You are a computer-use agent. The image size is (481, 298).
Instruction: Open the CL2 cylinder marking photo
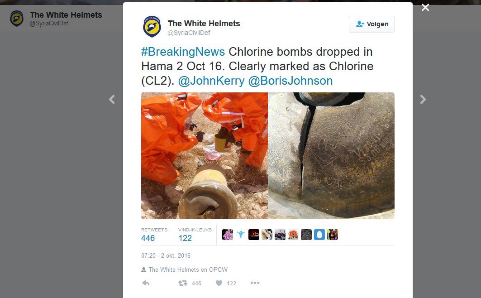pos(331,156)
